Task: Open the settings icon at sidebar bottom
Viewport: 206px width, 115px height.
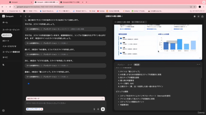Action: pyautogui.click(x=4, y=111)
